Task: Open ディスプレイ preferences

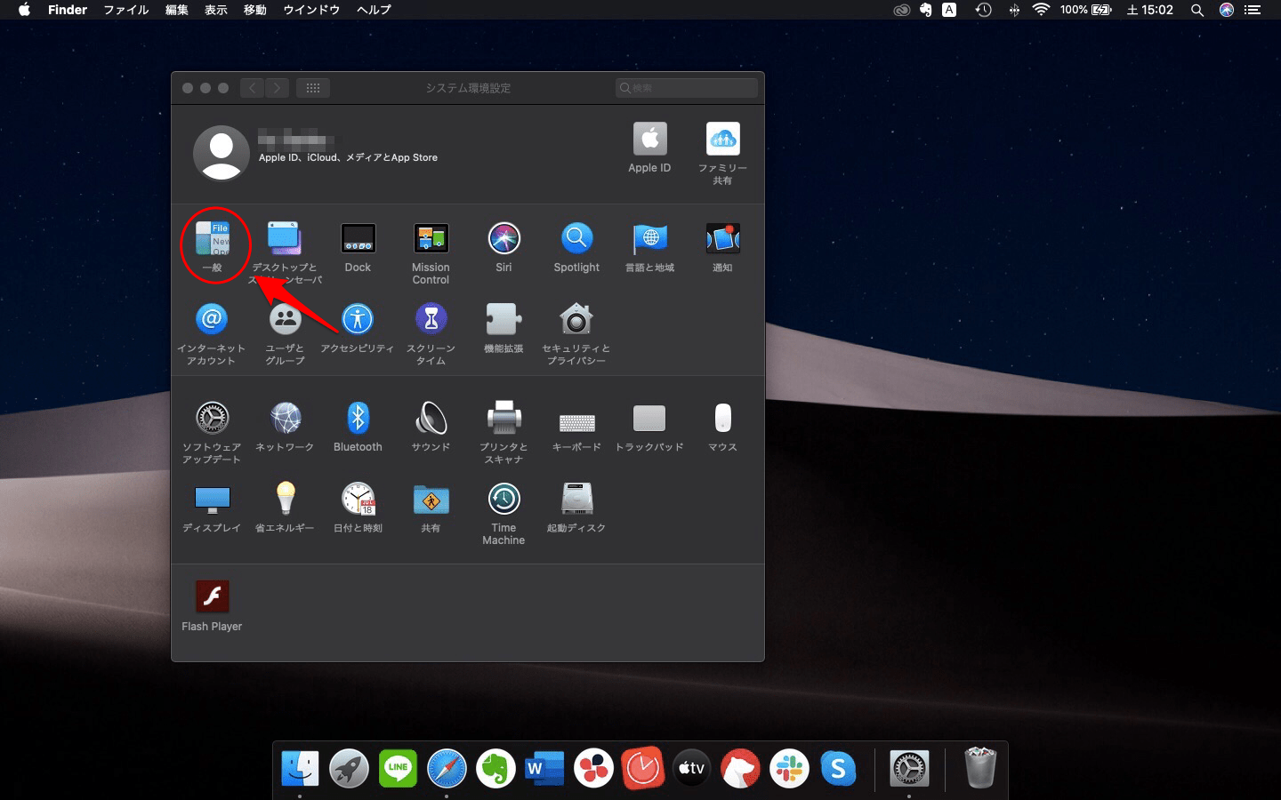Action: (212, 499)
